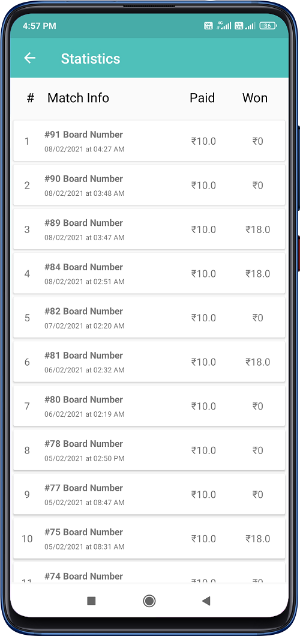Image resolution: width=300 pixels, height=636 pixels.
Task: Select the #82 Board Number row
Action: click(x=149, y=318)
